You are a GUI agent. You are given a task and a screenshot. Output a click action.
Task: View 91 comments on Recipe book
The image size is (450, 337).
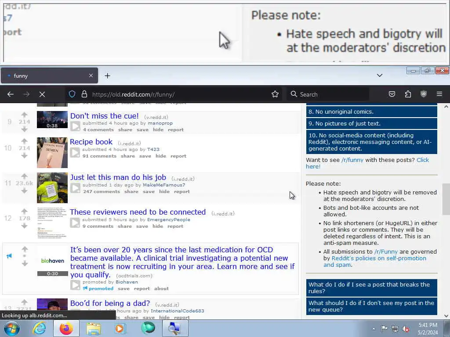click(99, 156)
